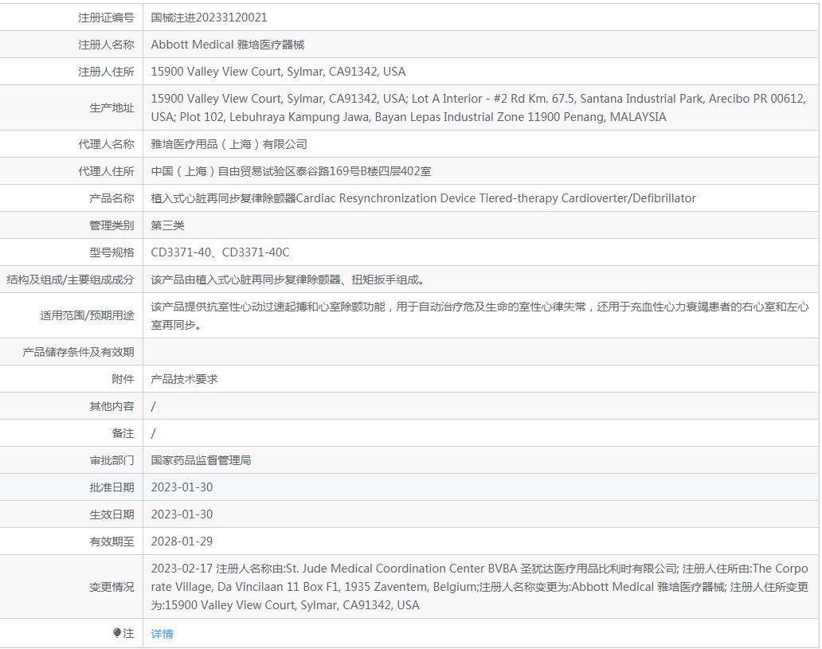Click the 型号规格 row label
This screenshot has height=649, width=822.
(112, 252)
